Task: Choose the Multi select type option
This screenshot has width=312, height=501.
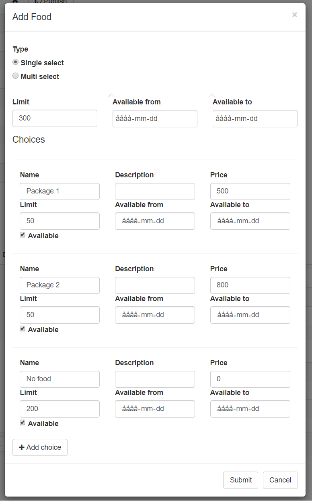Action: click(x=16, y=76)
